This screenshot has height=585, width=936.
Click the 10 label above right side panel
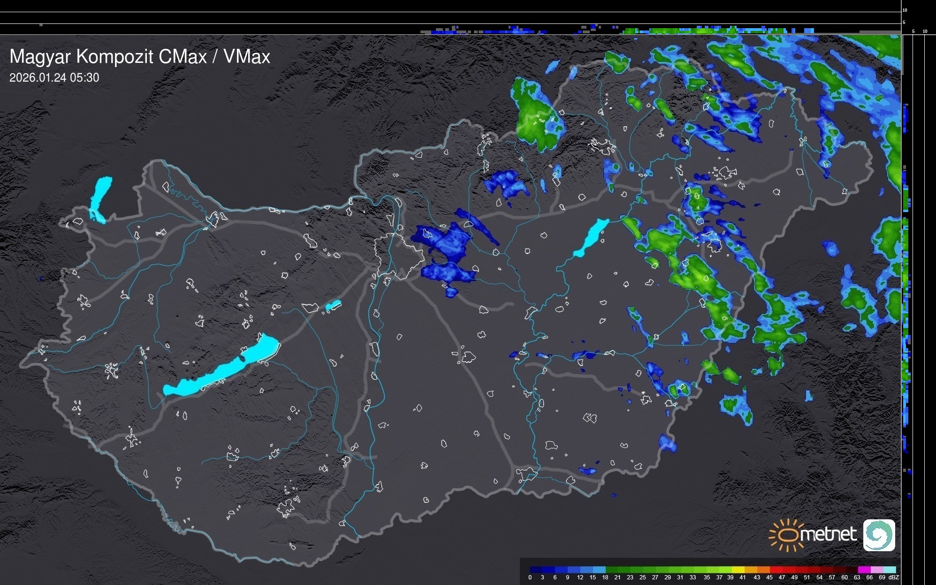(x=925, y=31)
